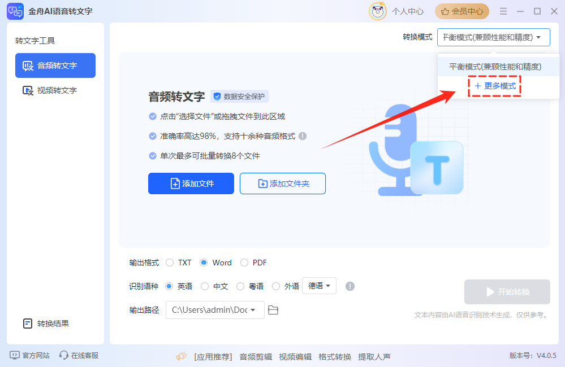Click the 添加文件 button

coord(191,183)
